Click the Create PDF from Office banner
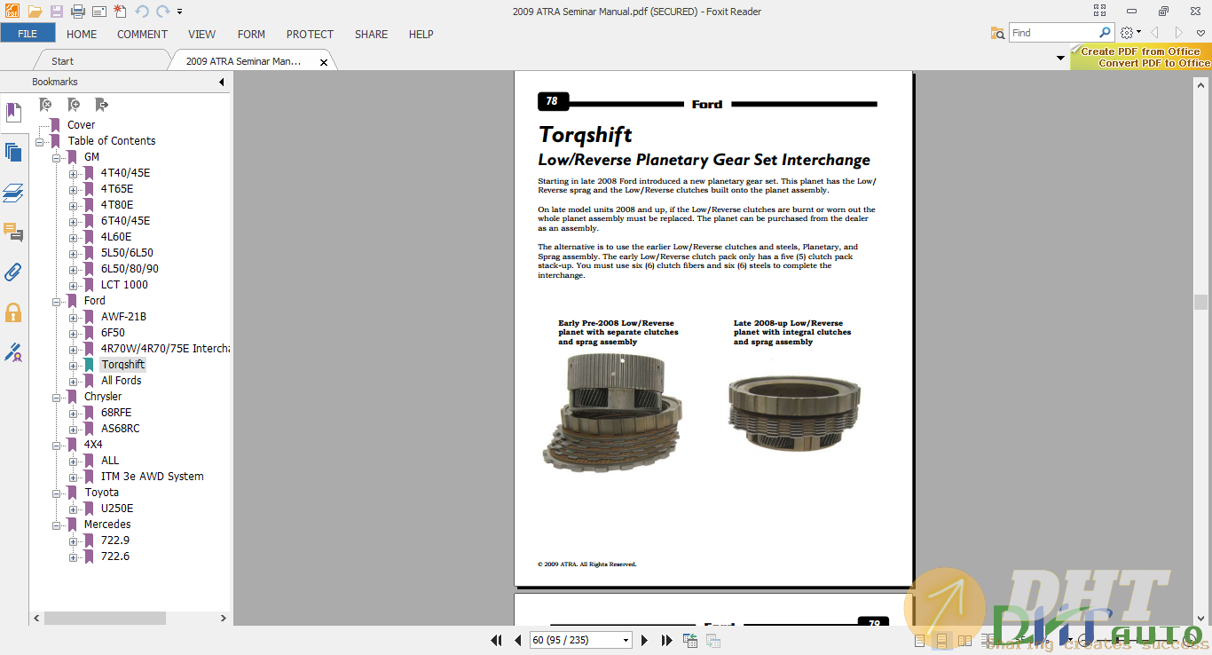1212x655 pixels. pyautogui.click(x=1141, y=57)
